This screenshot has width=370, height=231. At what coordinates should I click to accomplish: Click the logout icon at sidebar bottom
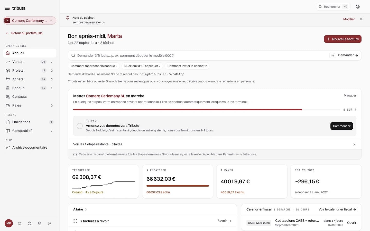50,223
